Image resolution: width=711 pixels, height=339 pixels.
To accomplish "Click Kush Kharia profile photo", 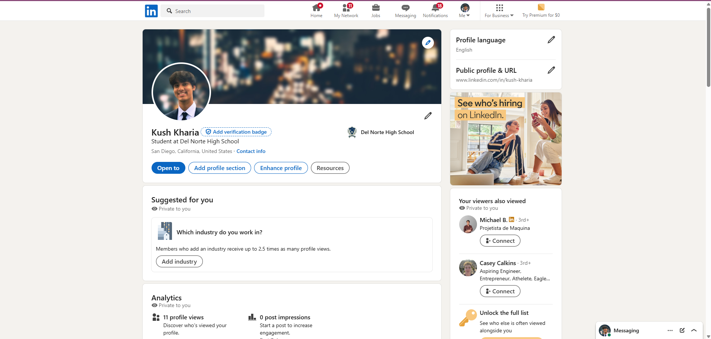I will pyautogui.click(x=181, y=92).
